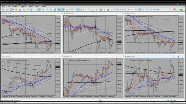Click the EURUSD chart time axis
This screenshot has width=186, height=104.
[x=28, y=53]
